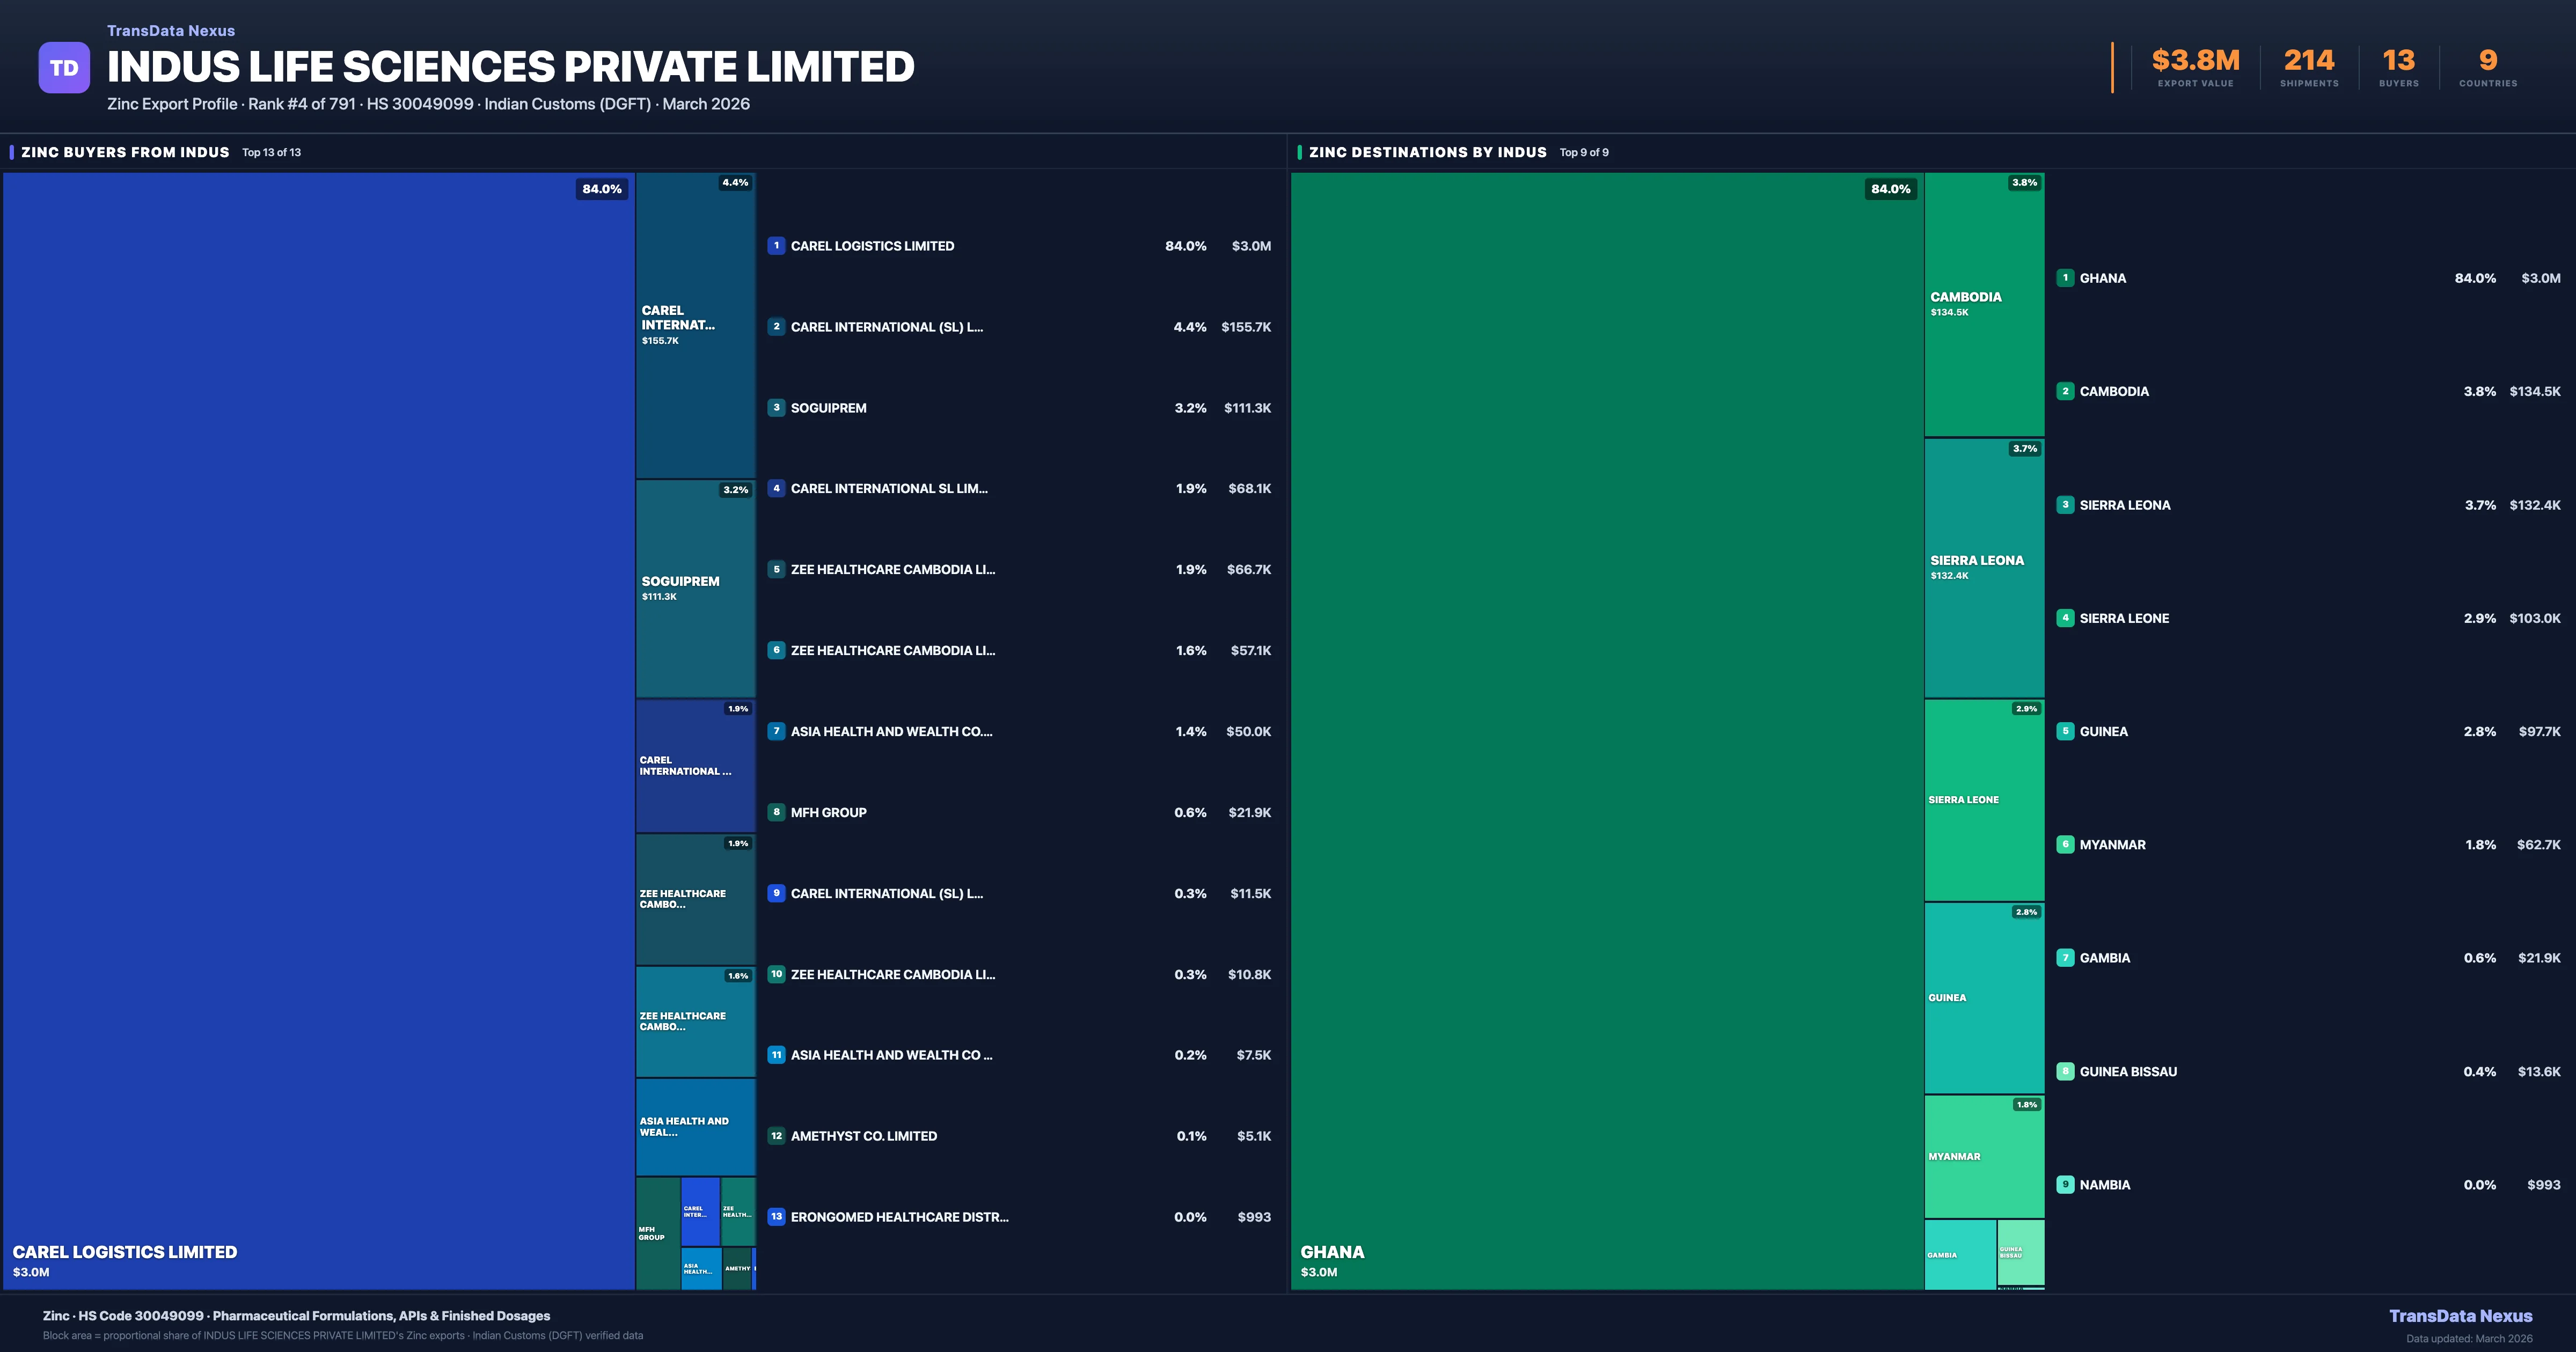Click the Zinc Buyers From Indus header
This screenshot has height=1352, width=2576.
[125, 152]
